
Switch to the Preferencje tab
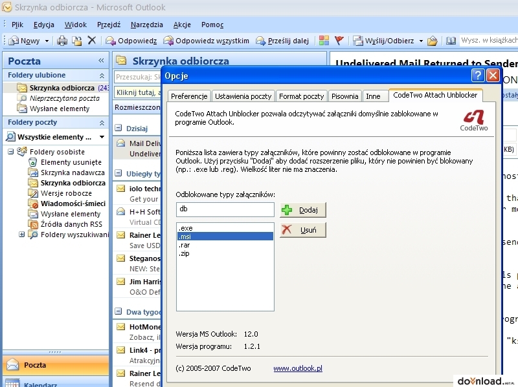coord(189,96)
